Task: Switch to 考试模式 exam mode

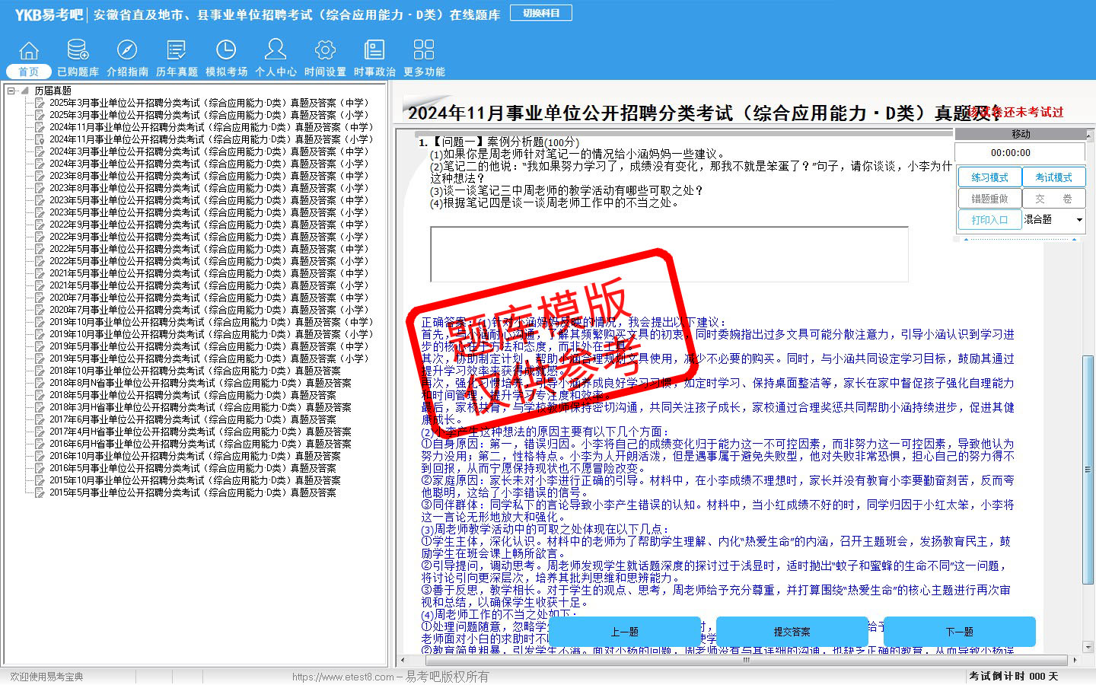Action: tap(1053, 177)
